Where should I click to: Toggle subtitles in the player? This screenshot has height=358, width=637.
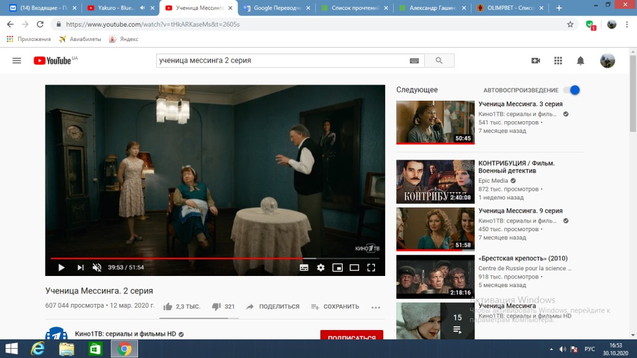(304, 267)
